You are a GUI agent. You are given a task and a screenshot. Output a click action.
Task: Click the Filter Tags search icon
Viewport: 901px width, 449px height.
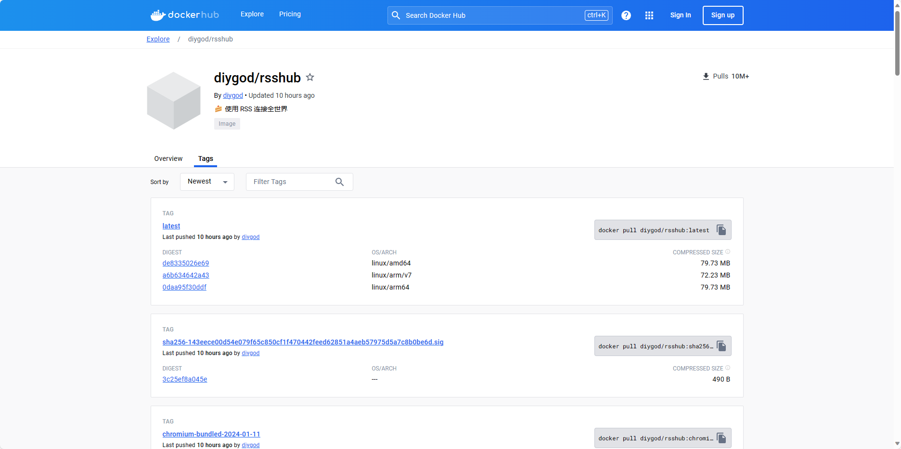(339, 182)
